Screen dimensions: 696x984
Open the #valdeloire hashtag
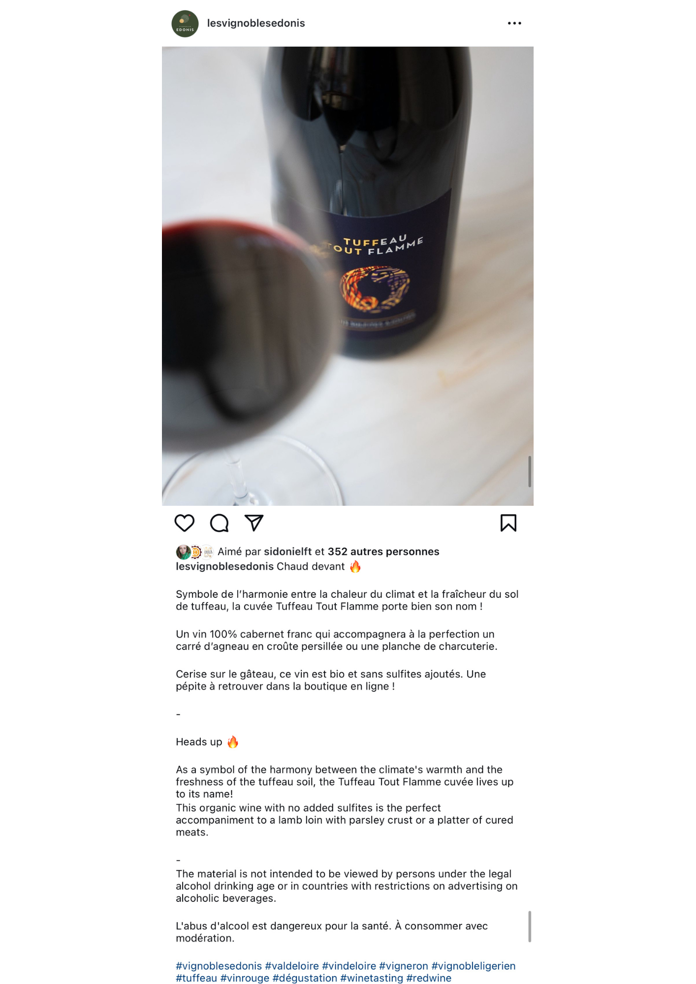coord(292,966)
